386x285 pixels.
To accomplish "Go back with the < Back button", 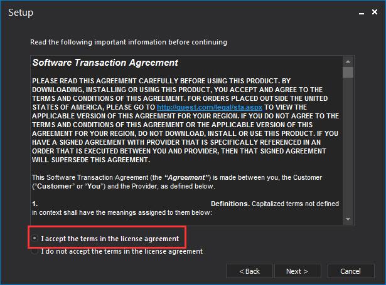I will click(x=249, y=271).
